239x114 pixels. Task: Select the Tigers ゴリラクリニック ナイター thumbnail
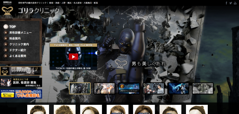[129, 88]
